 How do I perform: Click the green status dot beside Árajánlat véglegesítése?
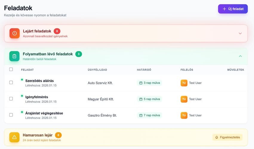coord(22,112)
